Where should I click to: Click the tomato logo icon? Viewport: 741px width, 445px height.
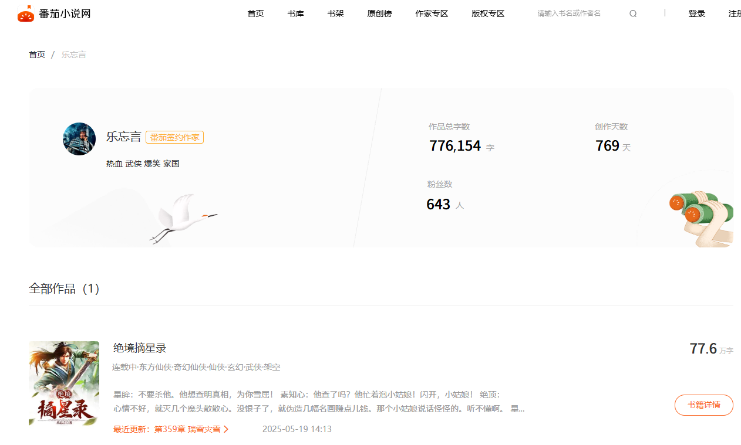click(x=26, y=13)
